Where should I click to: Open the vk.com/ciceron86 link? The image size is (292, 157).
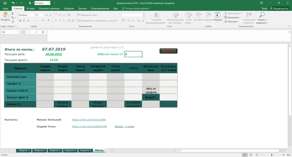(x=89, y=120)
